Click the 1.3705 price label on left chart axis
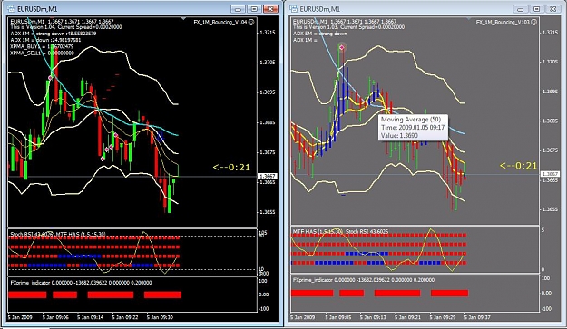567x329 pixels. 268,63
